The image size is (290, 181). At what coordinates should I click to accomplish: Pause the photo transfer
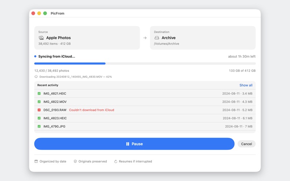(x=134, y=144)
